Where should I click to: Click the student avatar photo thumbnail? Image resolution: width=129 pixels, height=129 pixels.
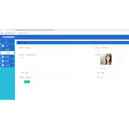click(x=106, y=59)
